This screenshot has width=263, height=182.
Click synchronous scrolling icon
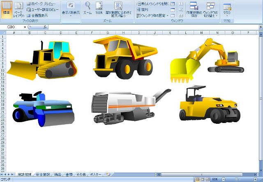point(181,10)
